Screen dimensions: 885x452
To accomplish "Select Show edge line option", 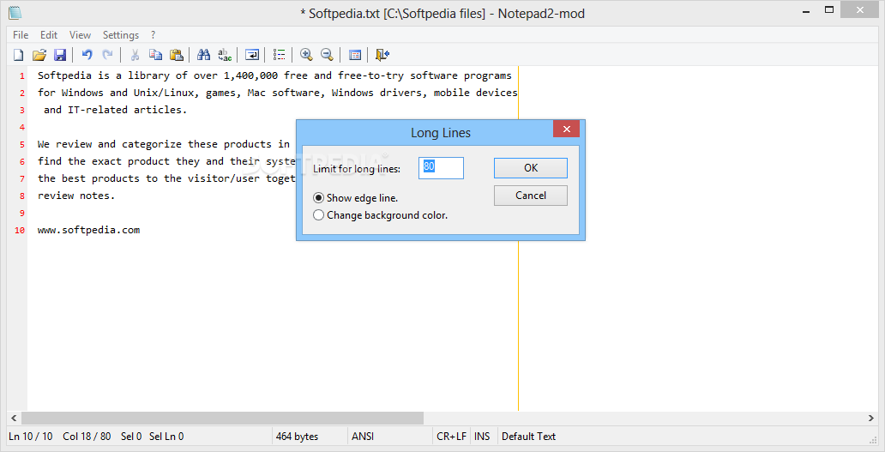I will click(x=356, y=198).
